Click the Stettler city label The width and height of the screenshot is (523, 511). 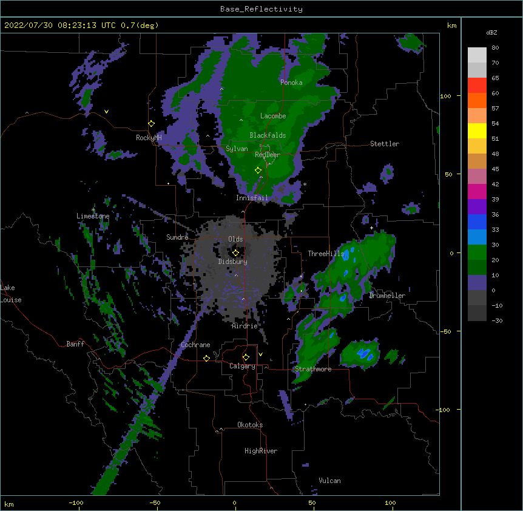tap(385, 144)
